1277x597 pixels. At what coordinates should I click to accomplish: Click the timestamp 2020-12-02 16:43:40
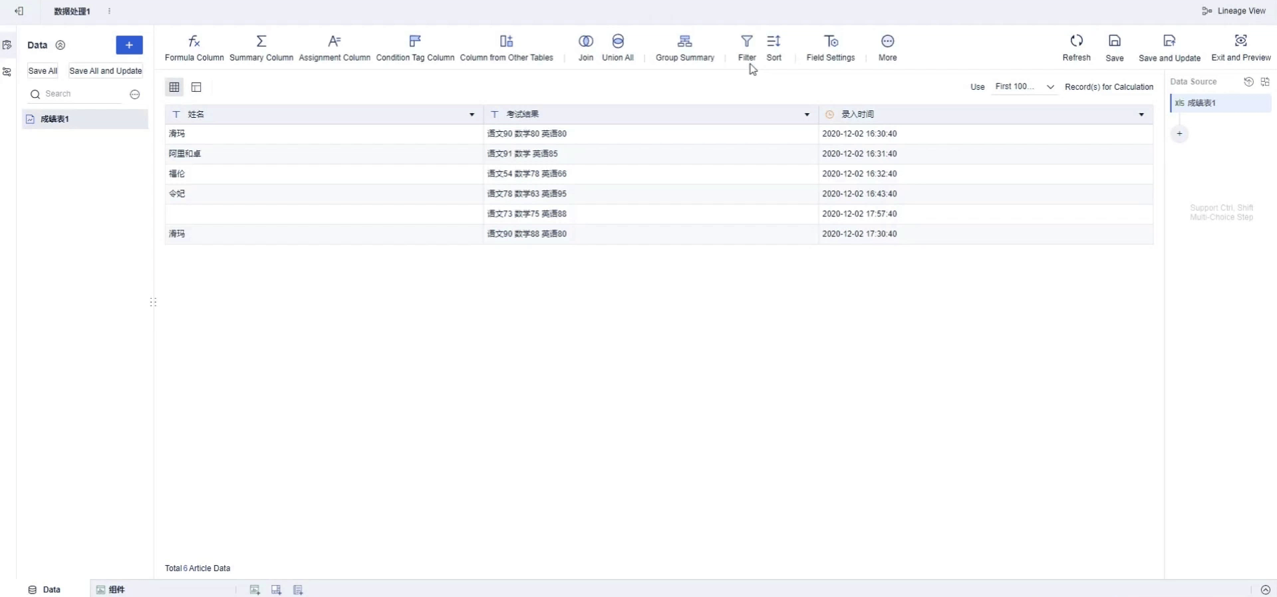point(859,194)
